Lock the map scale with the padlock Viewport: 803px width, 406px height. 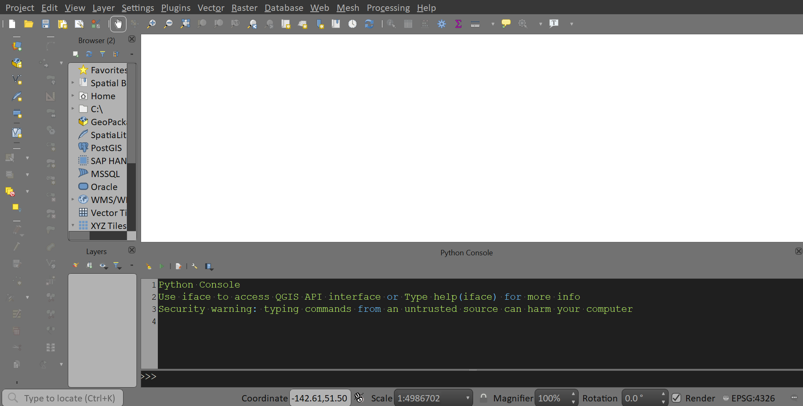(484, 398)
